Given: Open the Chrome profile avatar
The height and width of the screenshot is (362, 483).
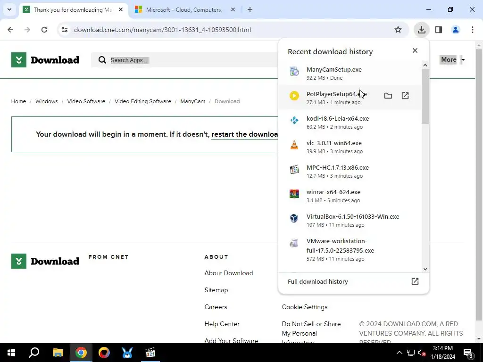Looking at the screenshot, I should click(456, 30).
